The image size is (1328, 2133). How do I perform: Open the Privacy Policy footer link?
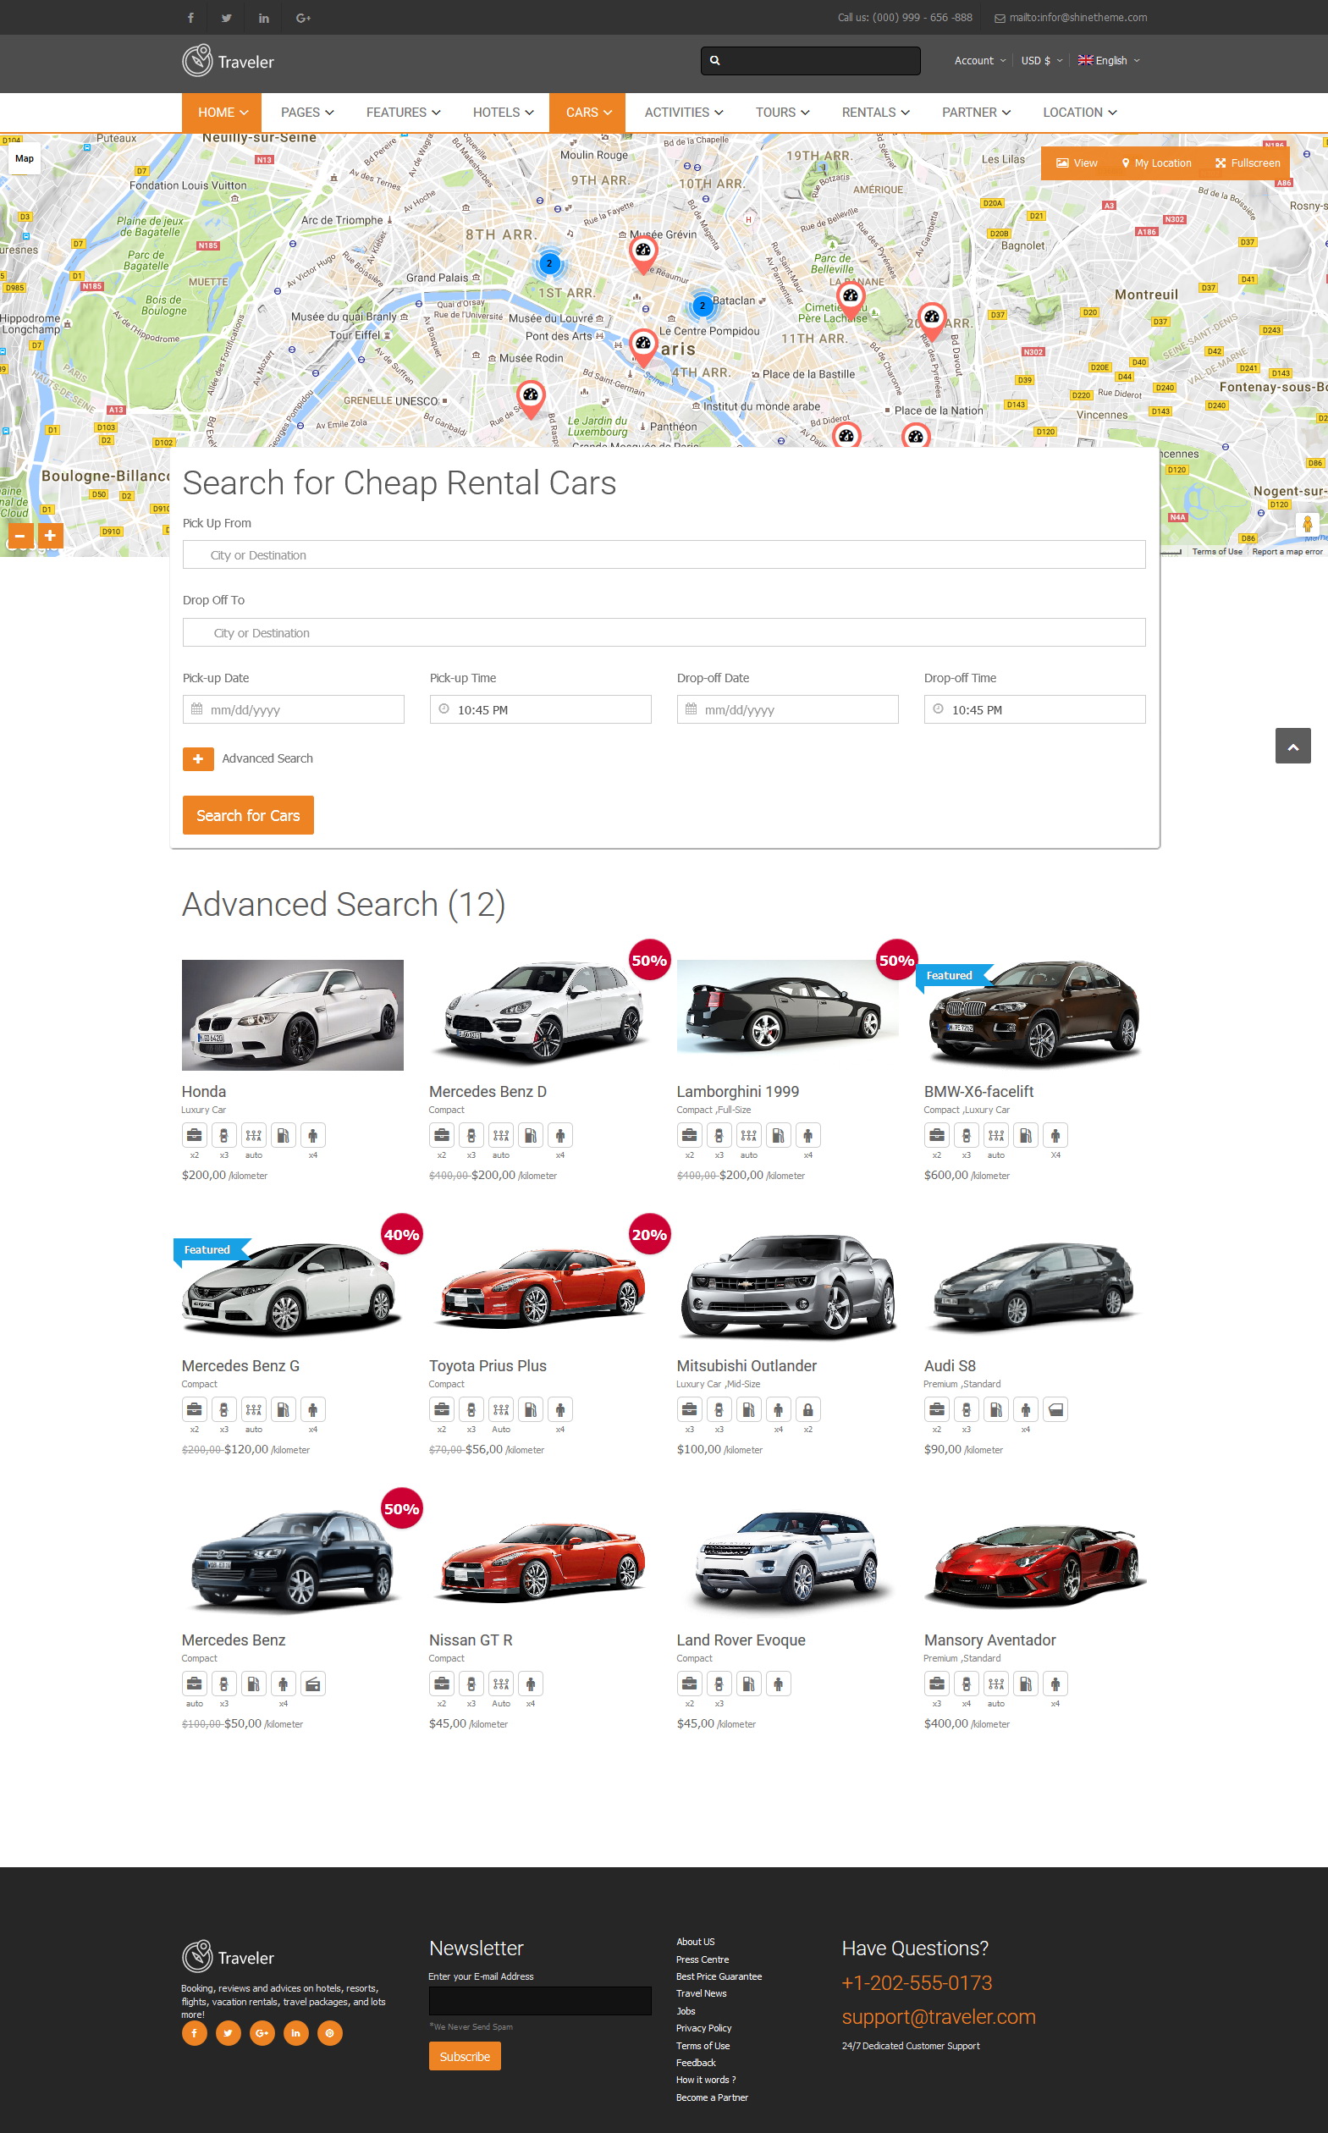pos(703,2029)
